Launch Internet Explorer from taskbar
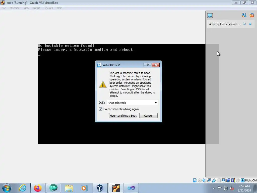 [22, 188]
